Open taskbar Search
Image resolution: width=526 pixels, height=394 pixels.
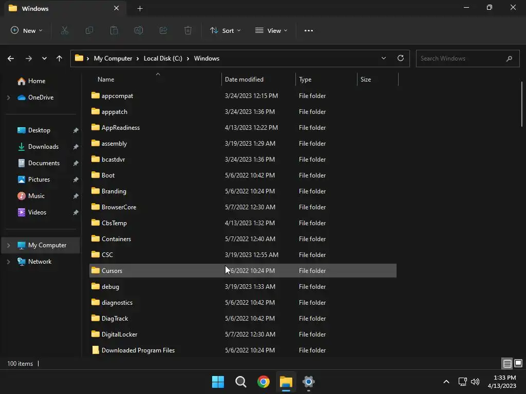click(241, 382)
